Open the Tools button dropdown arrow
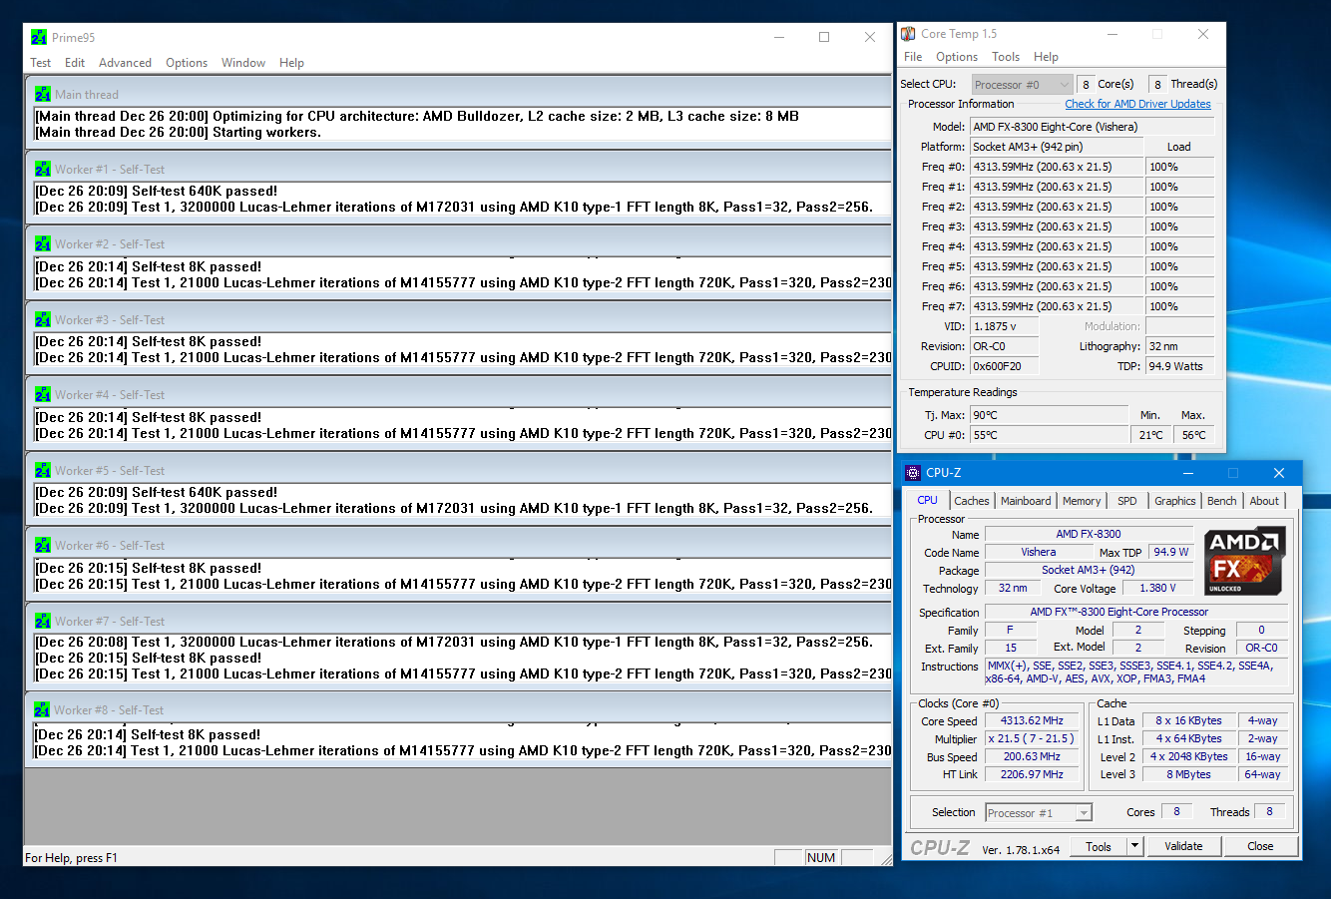This screenshot has height=899, width=1331. click(x=1134, y=846)
